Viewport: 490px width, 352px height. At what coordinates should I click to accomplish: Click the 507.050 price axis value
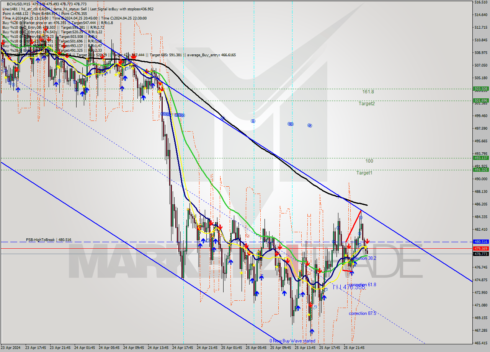[x=481, y=65]
